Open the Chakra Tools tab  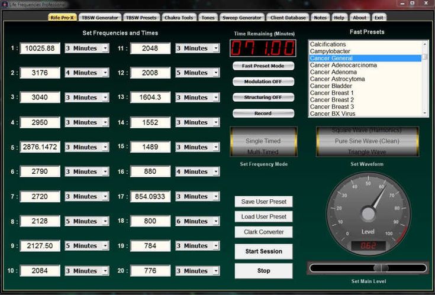179,18
